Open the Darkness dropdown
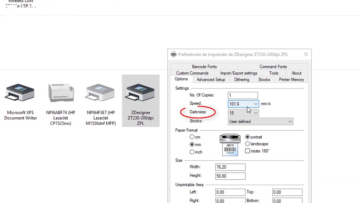 point(256,113)
